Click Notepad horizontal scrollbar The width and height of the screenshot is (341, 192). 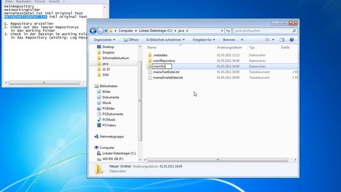[44, 83]
